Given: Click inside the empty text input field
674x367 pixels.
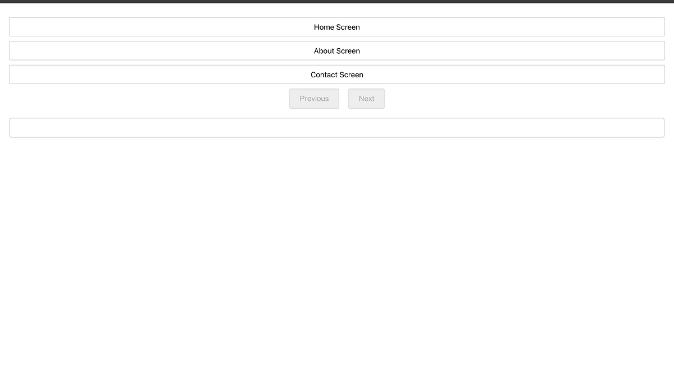Looking at the screenshot, I should pyautogui.click(x=337, y=127).
